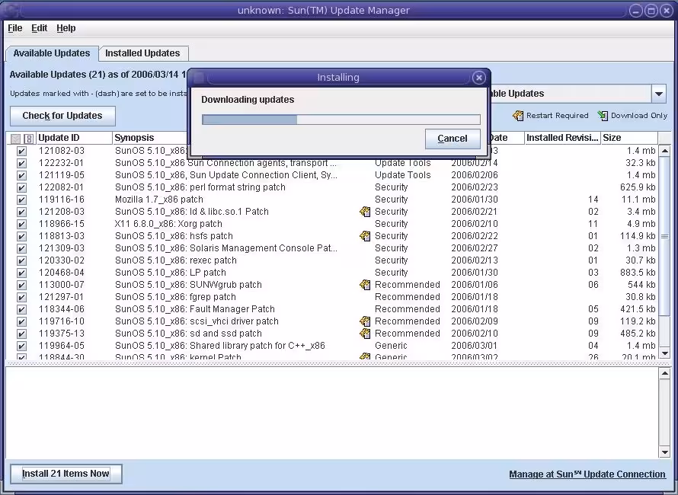The image size is (678, 495).
Task: Sort by the Update ID column header
Action: click(74, 138)
